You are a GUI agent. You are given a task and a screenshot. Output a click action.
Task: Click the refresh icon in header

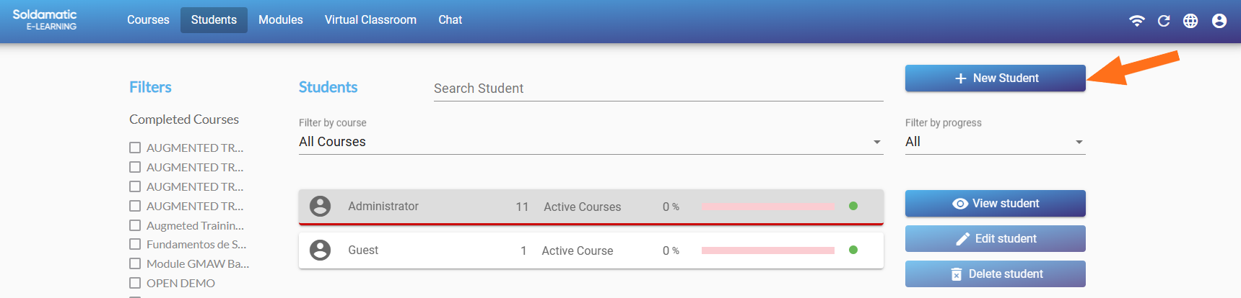(x=1164, y=21)
